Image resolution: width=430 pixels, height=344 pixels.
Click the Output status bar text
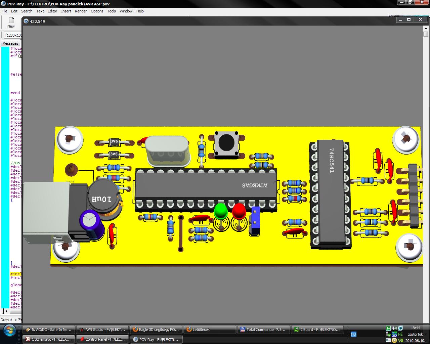click(11, 320)
